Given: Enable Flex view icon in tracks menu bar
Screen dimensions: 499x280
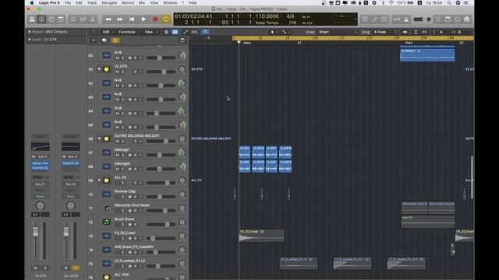Looking at the screenshot, I should point(194,32).
